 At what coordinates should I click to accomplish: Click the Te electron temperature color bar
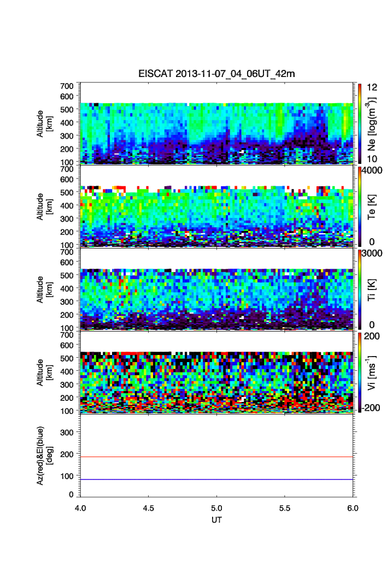click(x=360, y=206)
